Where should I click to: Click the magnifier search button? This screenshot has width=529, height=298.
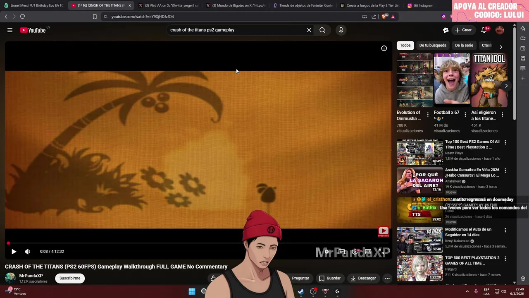click(322, 30)
